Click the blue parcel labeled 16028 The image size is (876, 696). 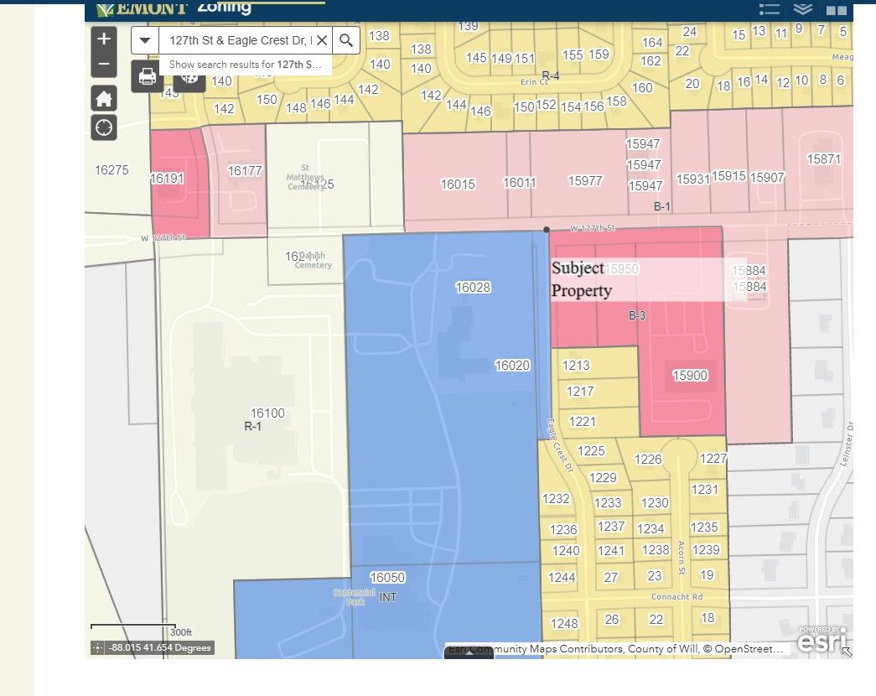pos(472,288)
